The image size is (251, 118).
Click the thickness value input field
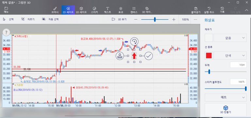(x=238, y=65)
